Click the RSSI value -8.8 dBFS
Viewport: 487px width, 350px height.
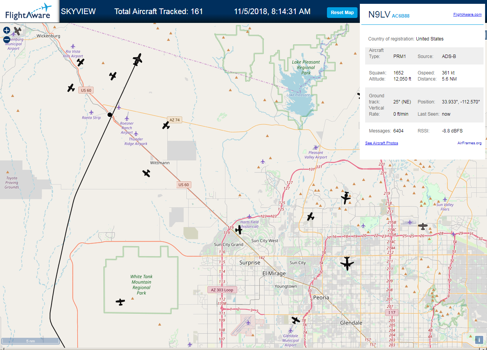pyautogui.click(x=452, y=131)
